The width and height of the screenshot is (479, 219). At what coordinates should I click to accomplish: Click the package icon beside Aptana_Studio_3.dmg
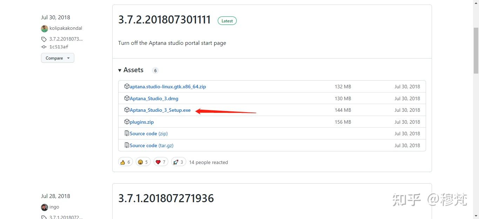point(127,98)
